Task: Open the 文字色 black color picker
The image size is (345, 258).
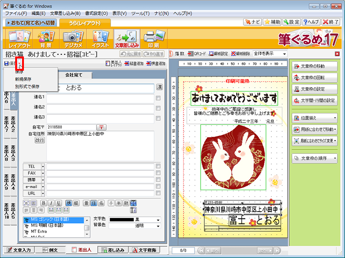Action: coord(135,219)
